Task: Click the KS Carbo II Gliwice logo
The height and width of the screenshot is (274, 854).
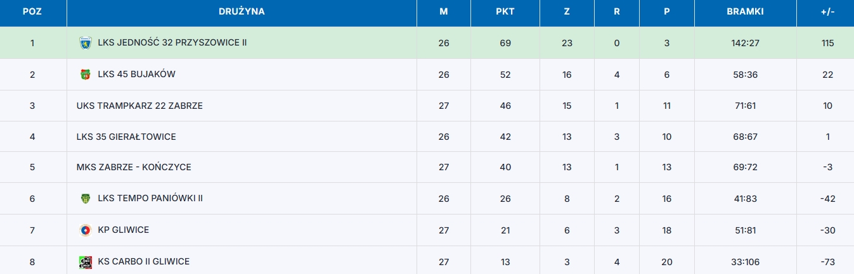Action: pyautogui.click(x=85, y=261)
